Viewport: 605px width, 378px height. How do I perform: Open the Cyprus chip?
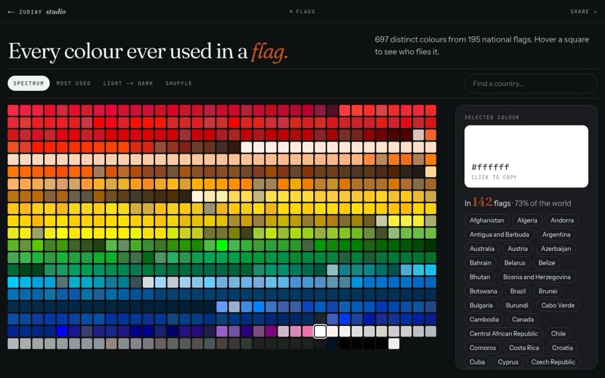(x=508, y=362)
